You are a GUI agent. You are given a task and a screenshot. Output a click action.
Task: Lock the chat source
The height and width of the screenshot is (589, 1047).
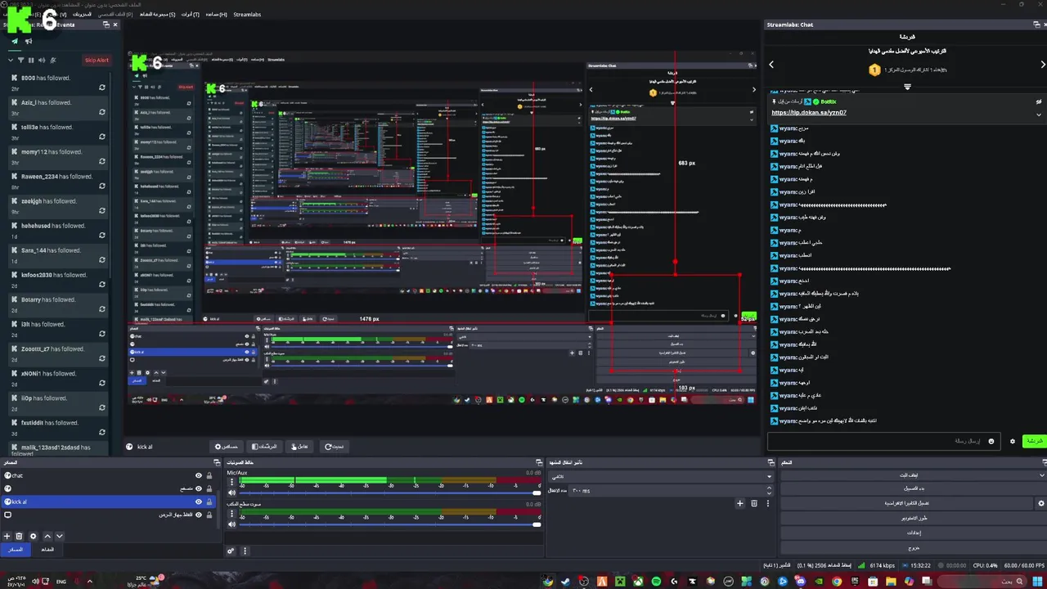(209, 475)
